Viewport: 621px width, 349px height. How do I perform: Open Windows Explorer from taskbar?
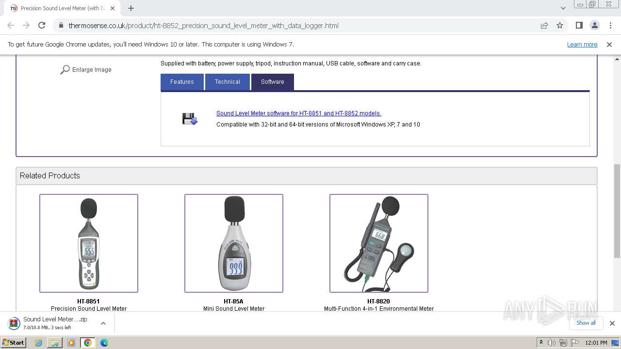coord(55,342)
